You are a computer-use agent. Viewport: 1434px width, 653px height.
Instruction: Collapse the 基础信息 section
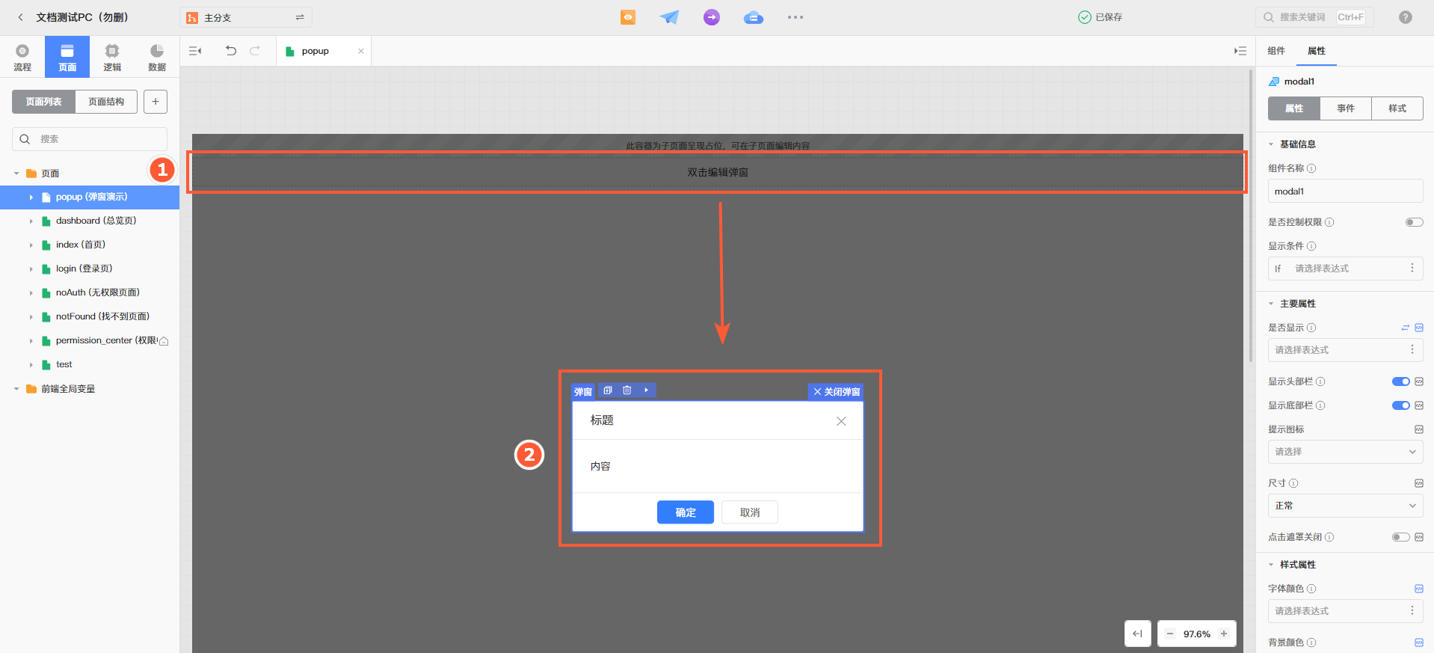click(1270, 144)
